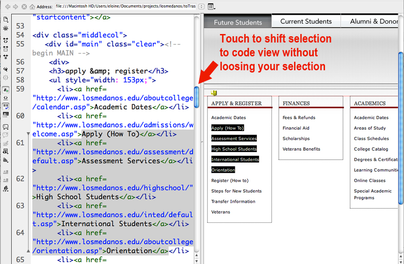
Task: Click the Open Documents icon in coding toolbar
Action: 6,20
